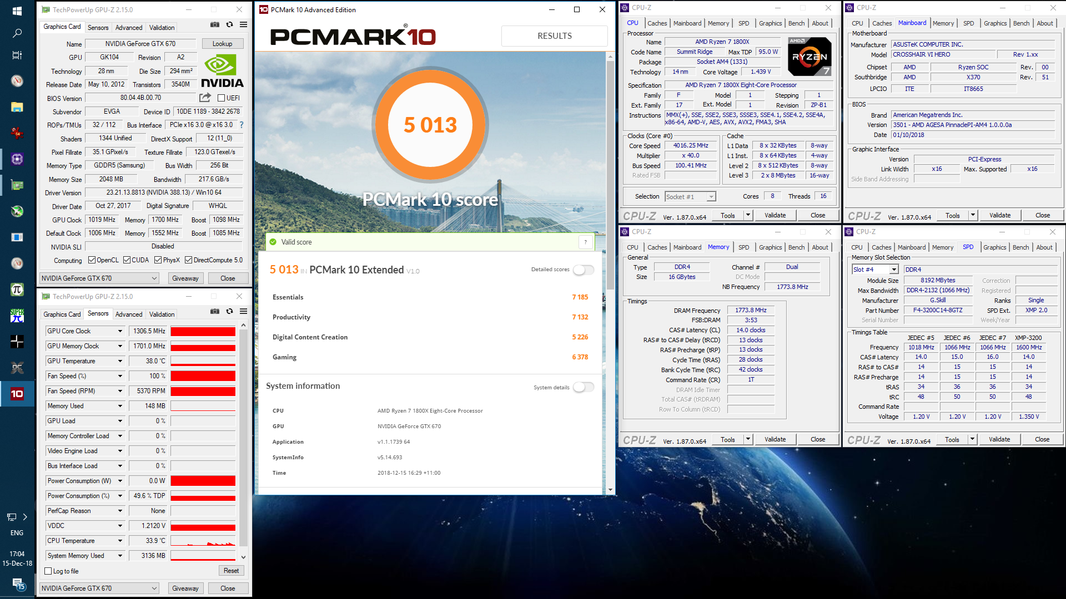Click the GPU-Z green card taskbar icon

tap(17, 185)
